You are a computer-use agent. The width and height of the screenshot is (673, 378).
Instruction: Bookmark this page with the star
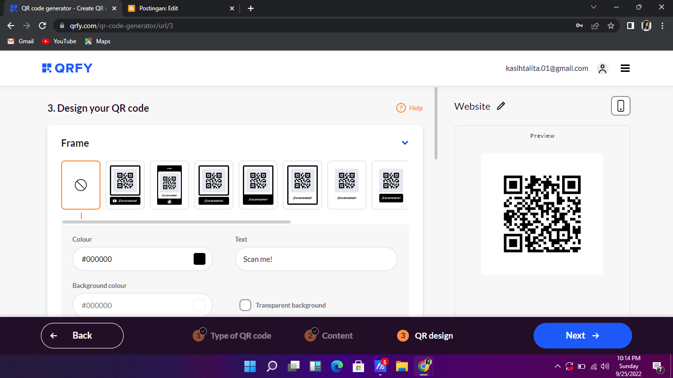[611, 26]
